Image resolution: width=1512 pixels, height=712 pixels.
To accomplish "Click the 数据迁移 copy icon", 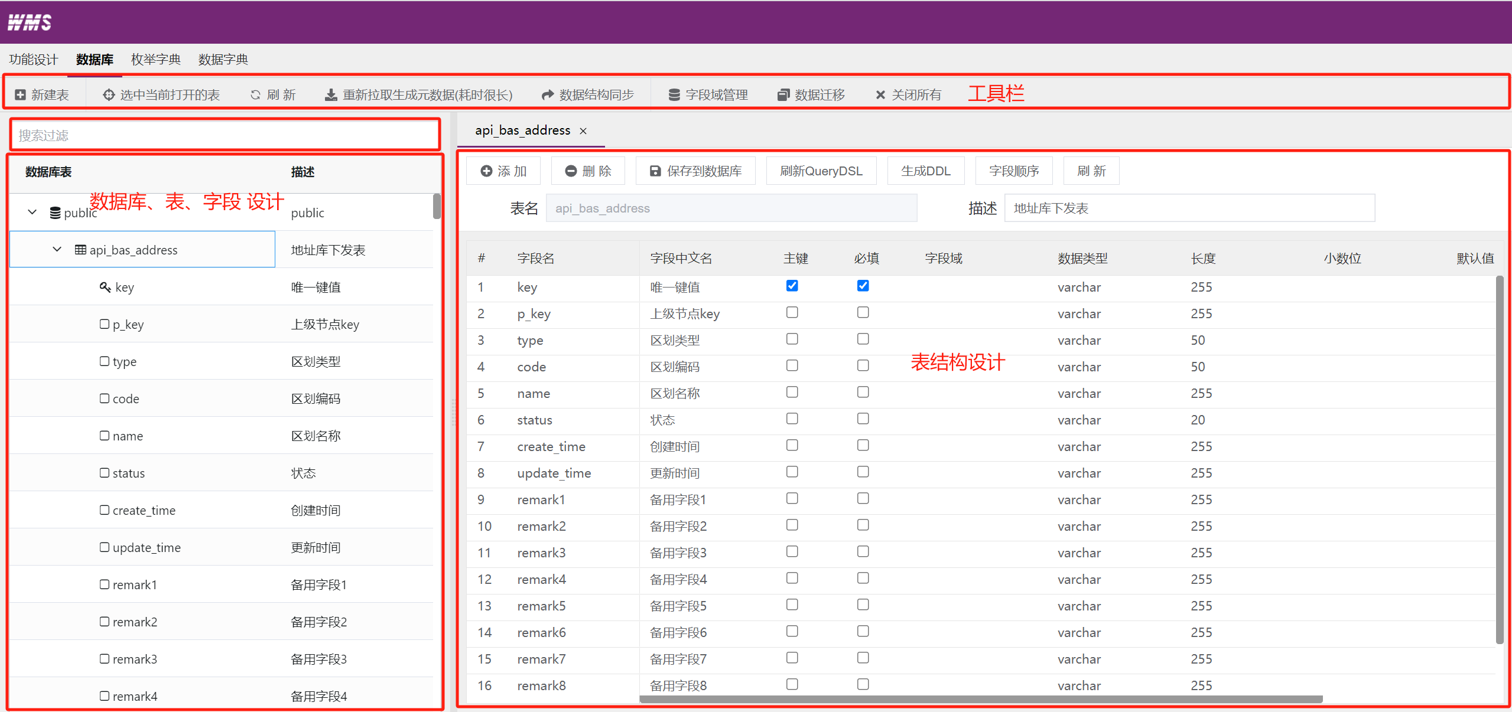I will click(x=783, y=94).
